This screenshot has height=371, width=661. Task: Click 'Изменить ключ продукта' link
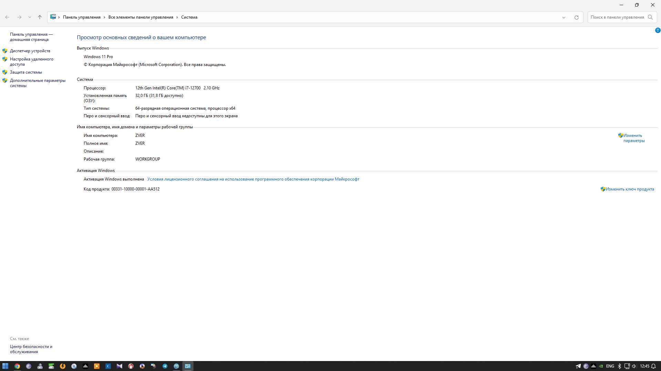pyautogui.click(x=630, y=189)
